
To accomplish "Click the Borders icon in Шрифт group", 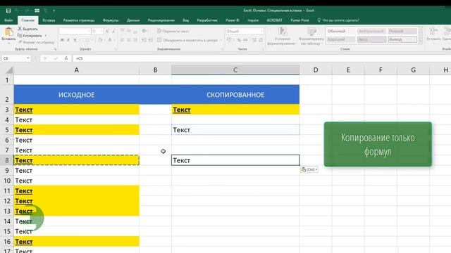I will pos(87,40).
